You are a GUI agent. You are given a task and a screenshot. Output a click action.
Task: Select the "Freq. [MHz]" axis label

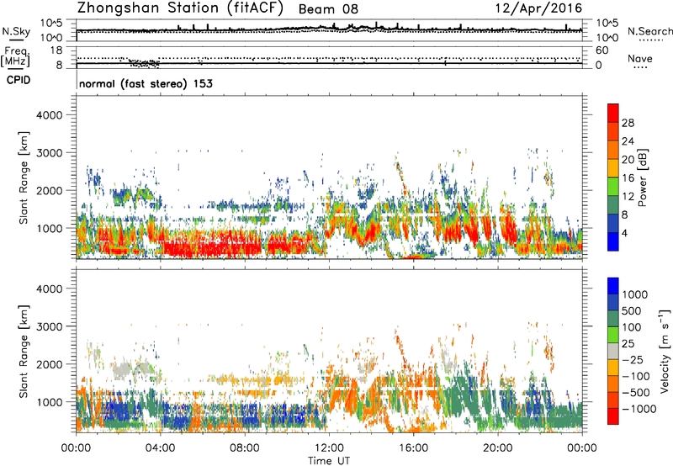coord(15,57)
